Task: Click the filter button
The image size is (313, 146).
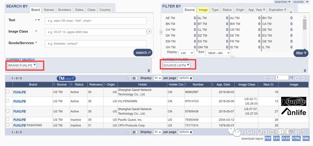Action: [301, 53]
